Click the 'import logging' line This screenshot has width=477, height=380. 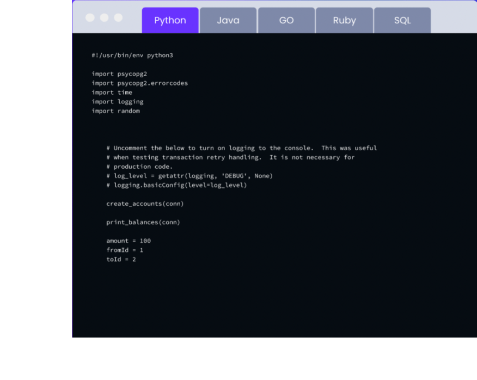tap(117, 102)
